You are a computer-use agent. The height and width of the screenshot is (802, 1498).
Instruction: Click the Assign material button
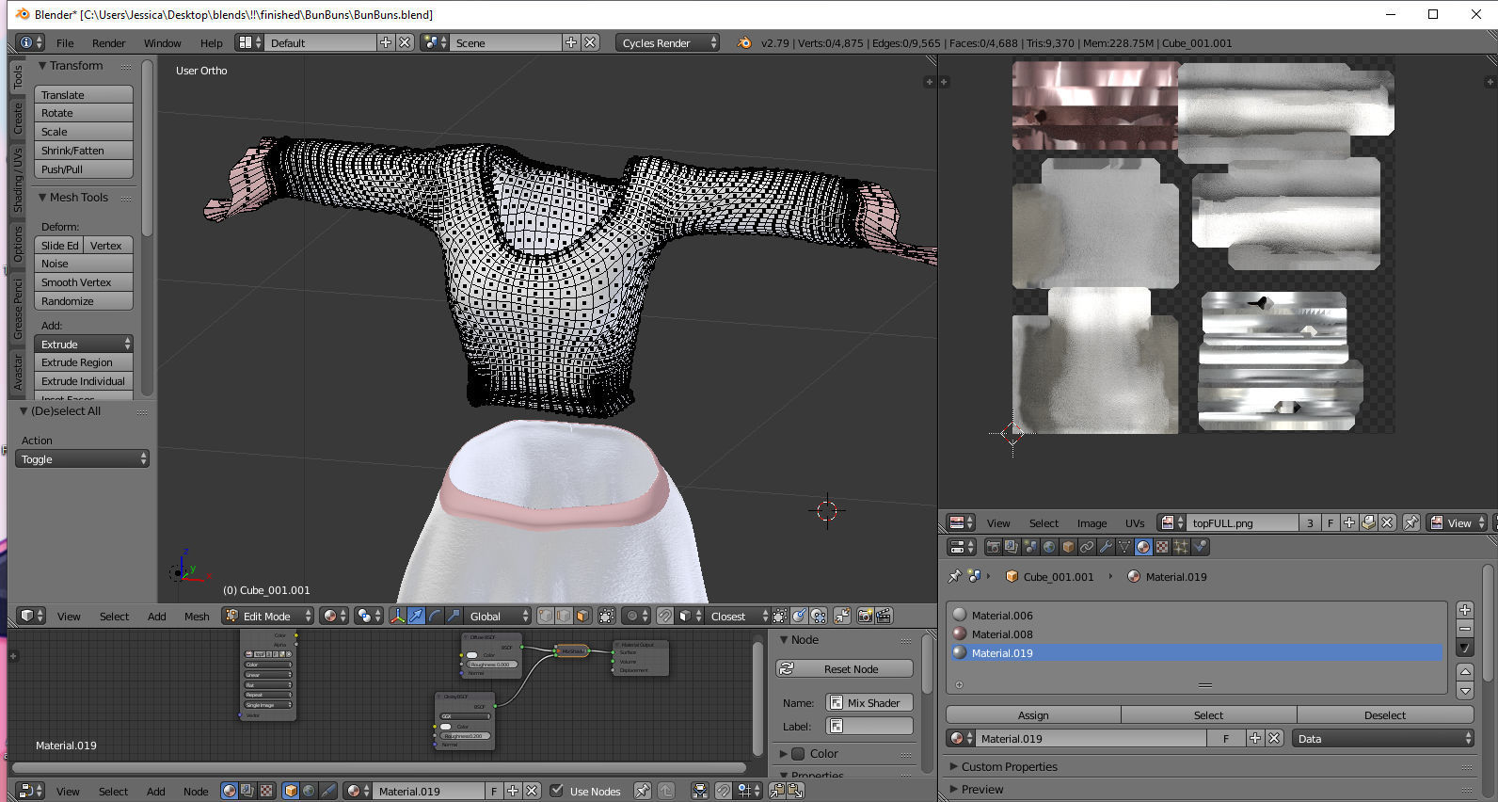click(x=1033, y=715)
